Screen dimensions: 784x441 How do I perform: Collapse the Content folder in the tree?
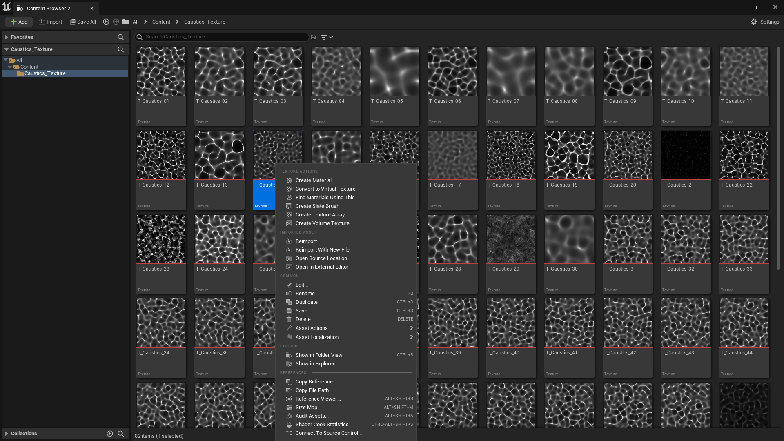point(10,67)
